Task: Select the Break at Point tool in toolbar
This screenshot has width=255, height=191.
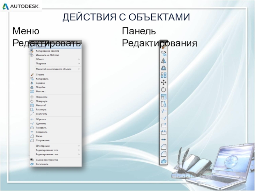Action: 164,125
